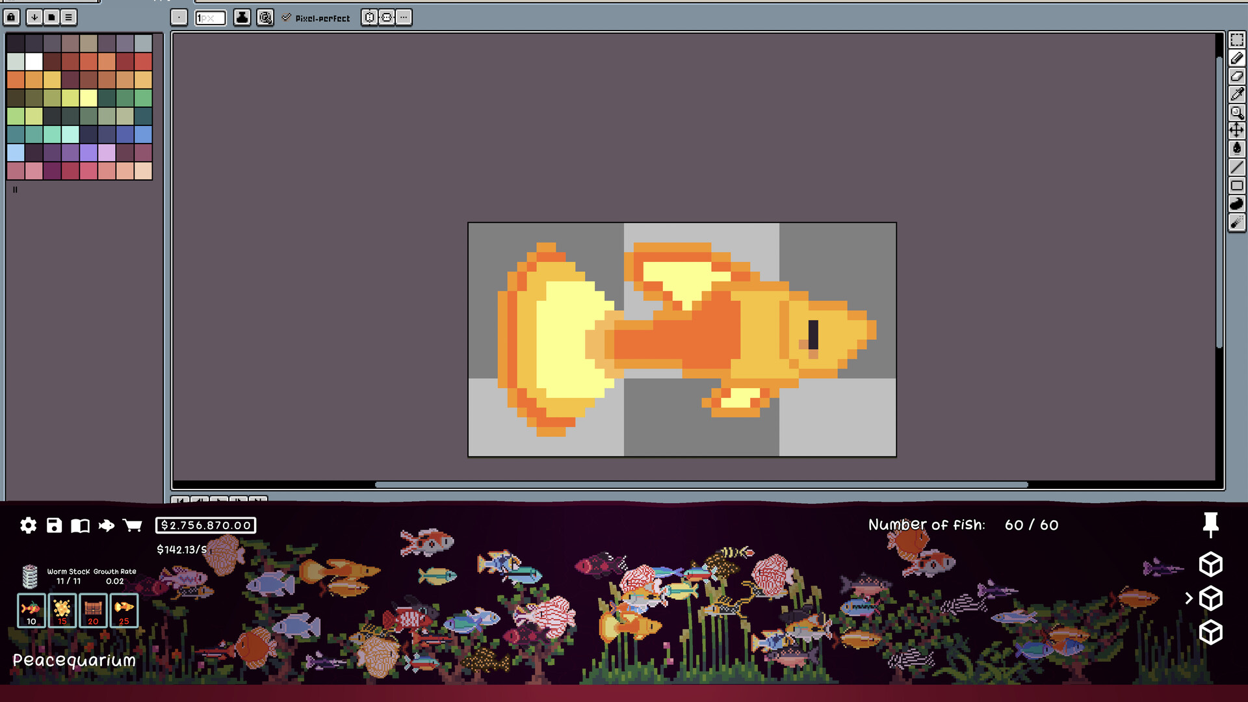This screenshot has height=702, width=1248.
Task: Click the fish's dark eye on canvas
Action: [813, 334]
